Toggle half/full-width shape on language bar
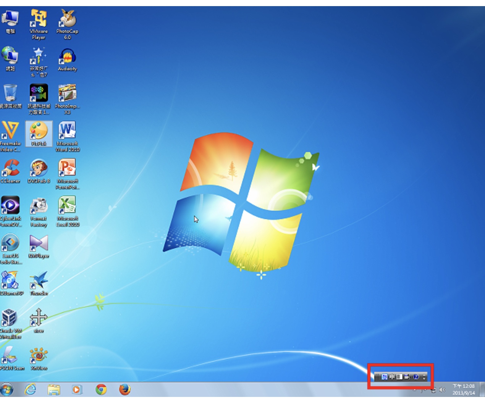485x400 pixels. 399,377
